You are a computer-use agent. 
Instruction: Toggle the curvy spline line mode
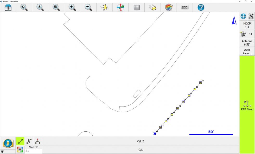tap(29, 141)
